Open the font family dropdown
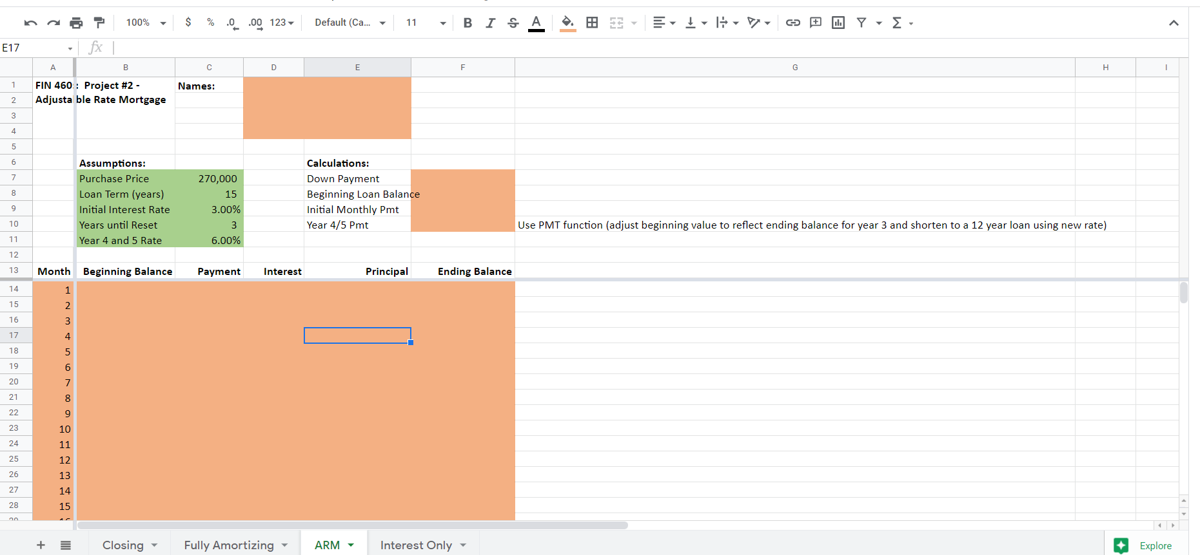The height and width of the screenshot is (555, 1200). (349, 23)
